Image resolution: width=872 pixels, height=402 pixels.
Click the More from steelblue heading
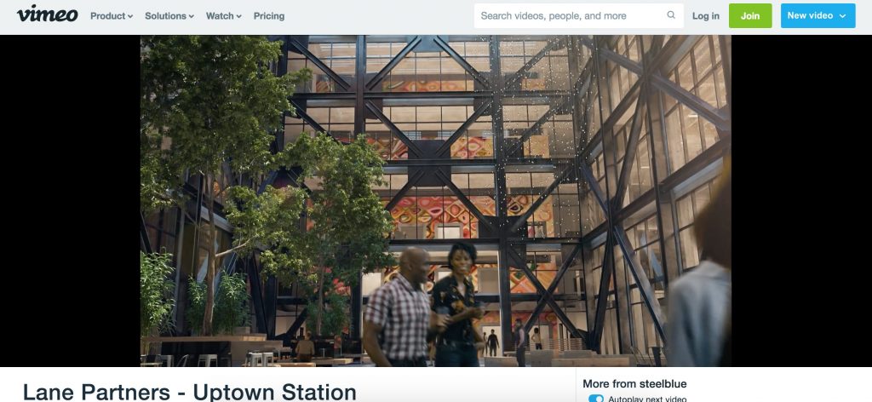pos(634,383)
